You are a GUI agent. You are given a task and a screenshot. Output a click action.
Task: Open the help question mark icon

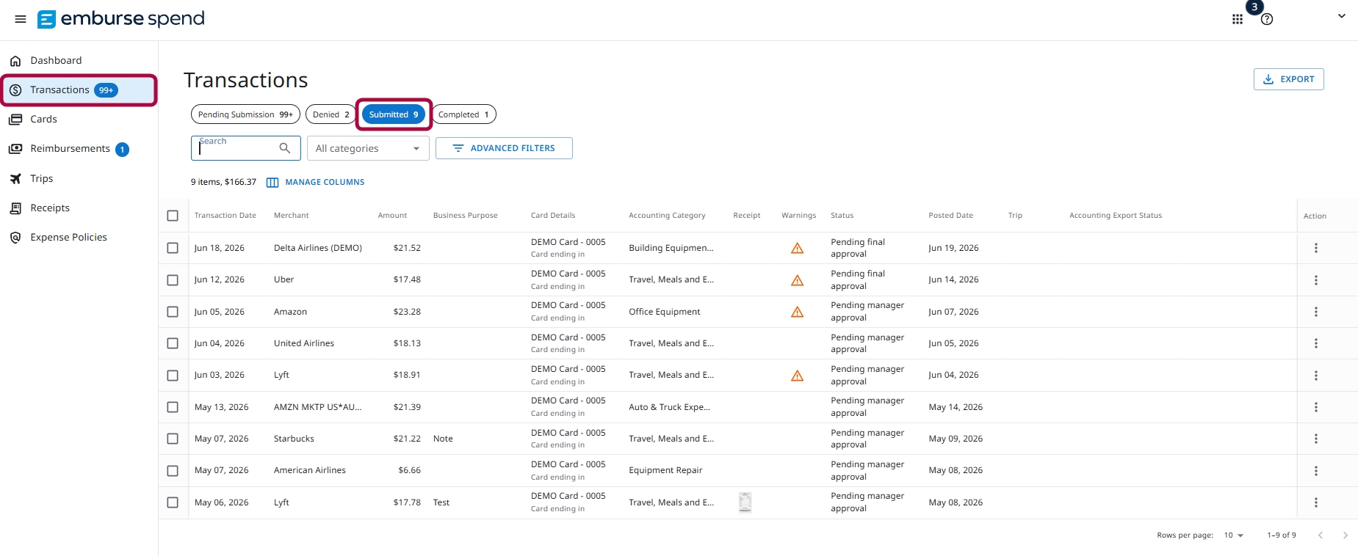(x=1267, y=19)
